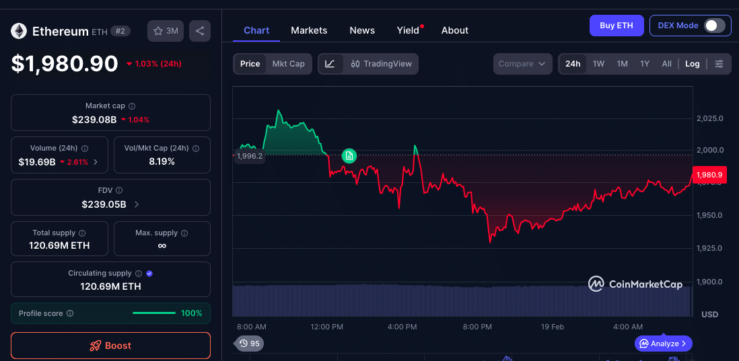Select the 24h time range

pos(573,64)
